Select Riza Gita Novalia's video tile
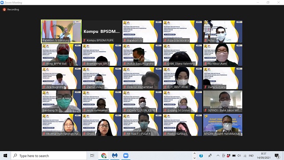Image resolution: width=284 pixels, height=160 pixels. click(x=182, y=32)
